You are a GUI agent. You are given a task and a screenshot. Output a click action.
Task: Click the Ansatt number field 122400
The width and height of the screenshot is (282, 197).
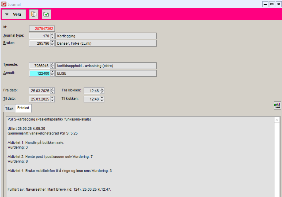pyautogui.click(x=40, y=73)
